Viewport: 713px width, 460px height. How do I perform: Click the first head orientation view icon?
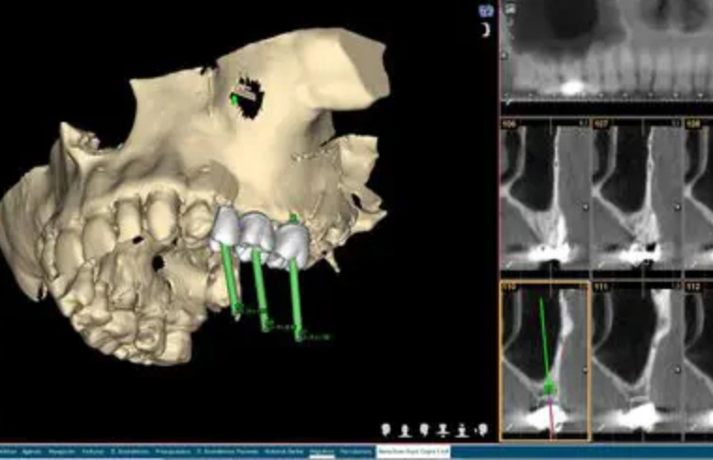click(387, 429)
